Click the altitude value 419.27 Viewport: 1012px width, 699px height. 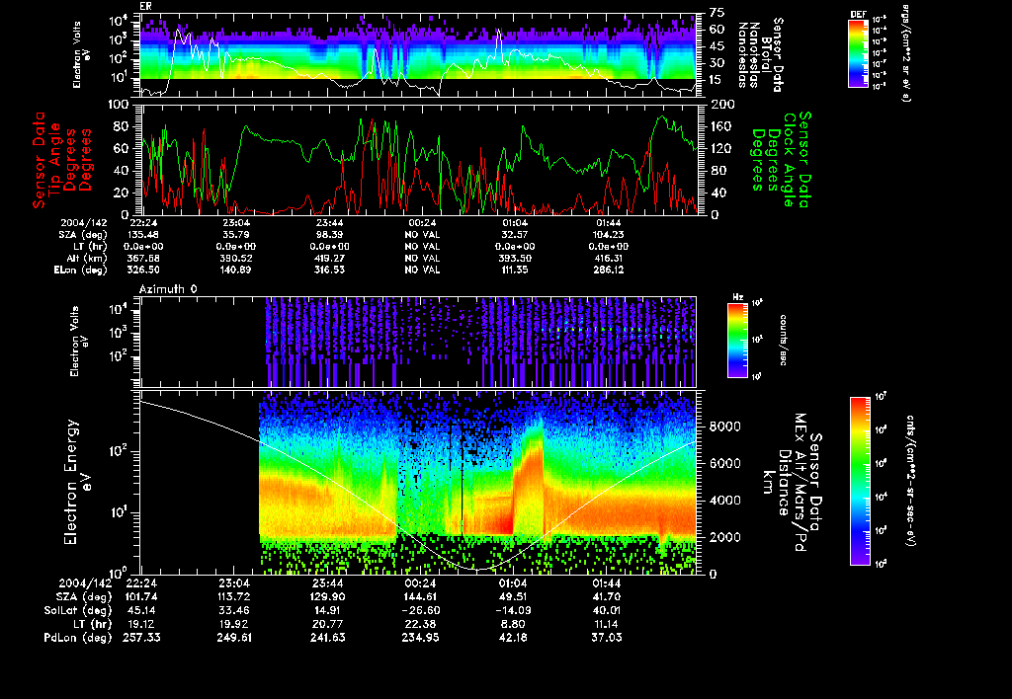(x=329, y=258)
